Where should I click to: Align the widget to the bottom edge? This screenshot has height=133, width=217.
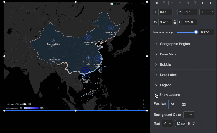tap(210, 3)
